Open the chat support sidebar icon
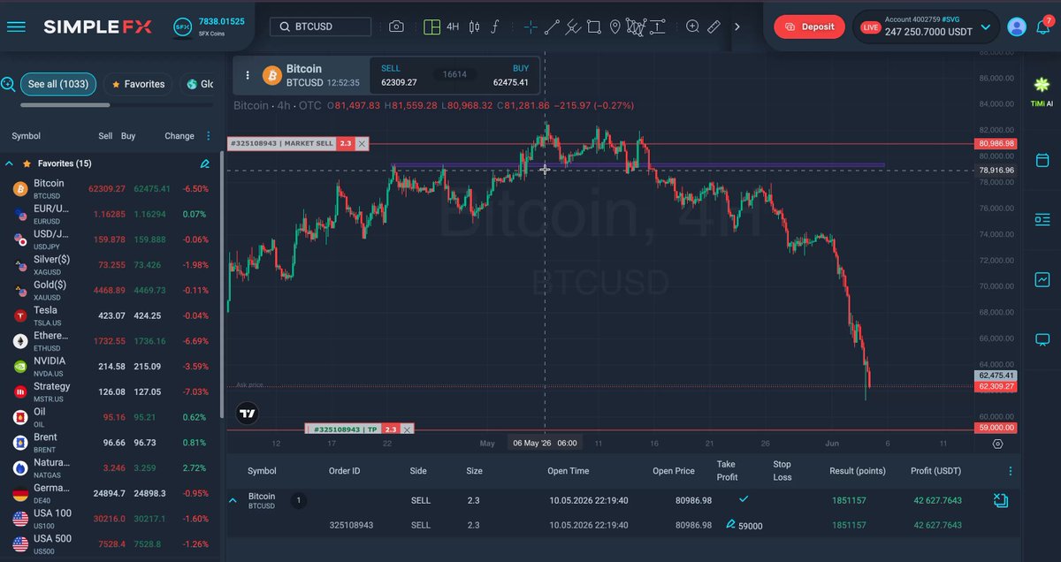 1042,339
